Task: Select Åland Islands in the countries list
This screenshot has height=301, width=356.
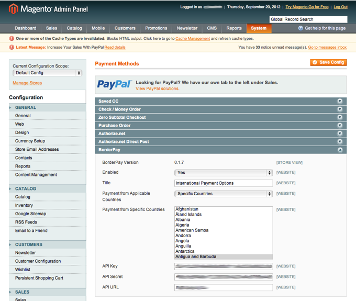Action: [224, 214]
